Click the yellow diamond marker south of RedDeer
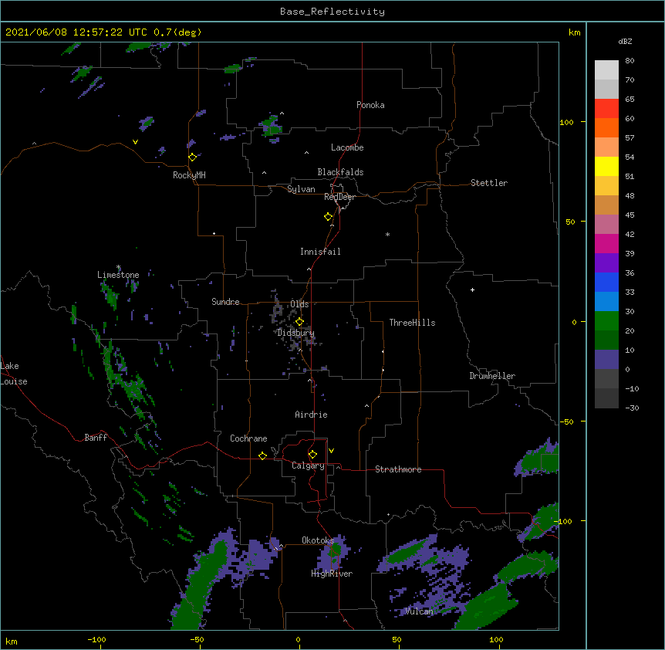Image resolution: width=665 pixels, height=650 pixels. tap(328, 217)
